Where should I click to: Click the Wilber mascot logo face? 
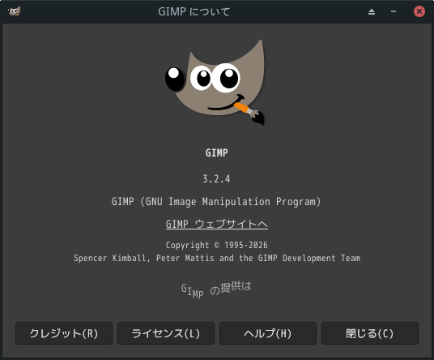pos(215,83)
